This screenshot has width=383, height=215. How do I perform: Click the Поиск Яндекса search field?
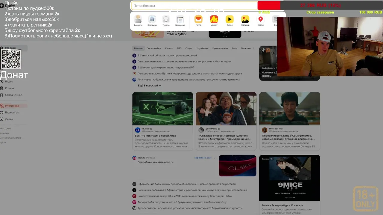[194, 6]
